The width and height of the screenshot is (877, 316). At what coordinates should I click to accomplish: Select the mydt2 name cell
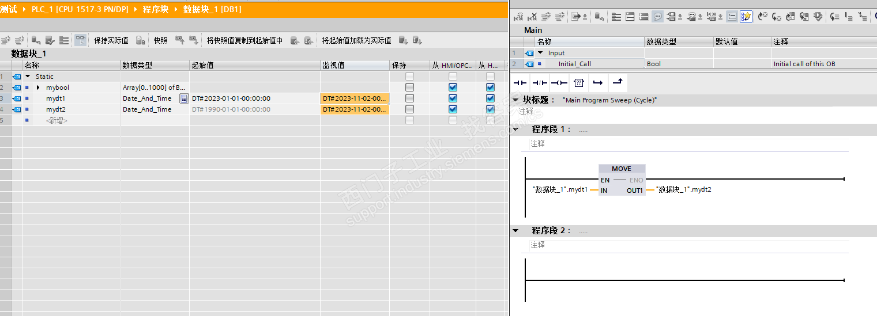point(56,109)
